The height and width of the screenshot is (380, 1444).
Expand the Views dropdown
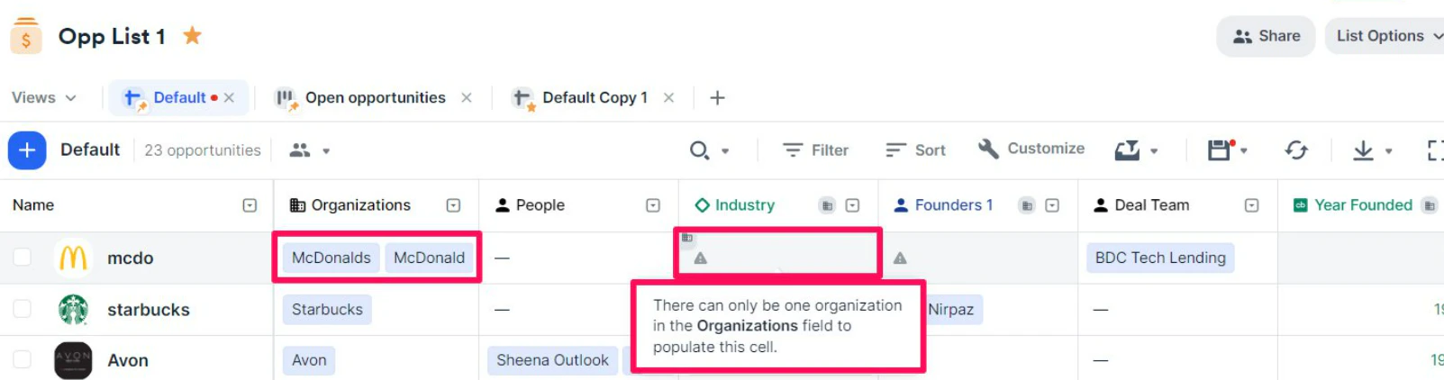43,97
